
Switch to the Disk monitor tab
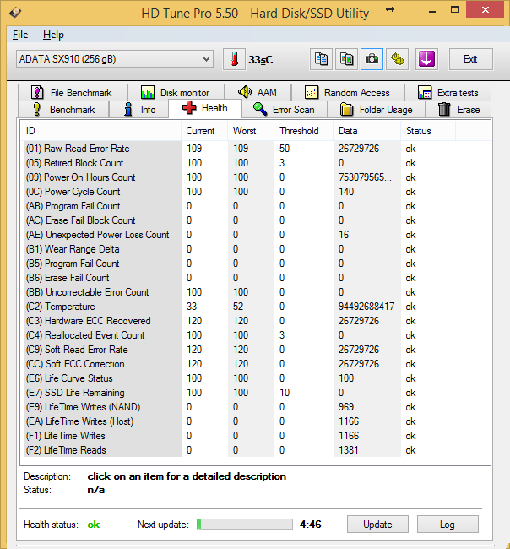(176, 92)
